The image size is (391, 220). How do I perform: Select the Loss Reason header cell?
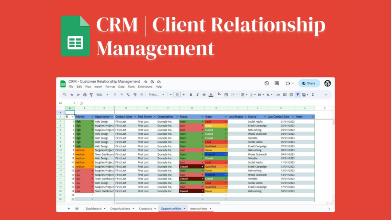pyautogui.click(x=237, y=117)
